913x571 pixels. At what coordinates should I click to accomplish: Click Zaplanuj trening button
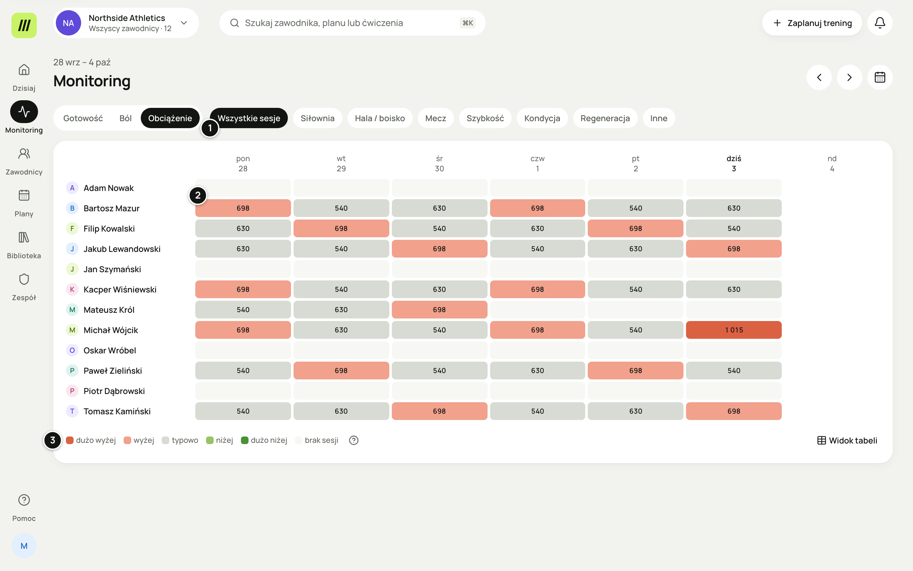pyautogui.click(x=812, y=23)
